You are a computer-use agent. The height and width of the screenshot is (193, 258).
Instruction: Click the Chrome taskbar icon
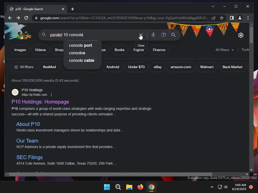coord(151,187)
